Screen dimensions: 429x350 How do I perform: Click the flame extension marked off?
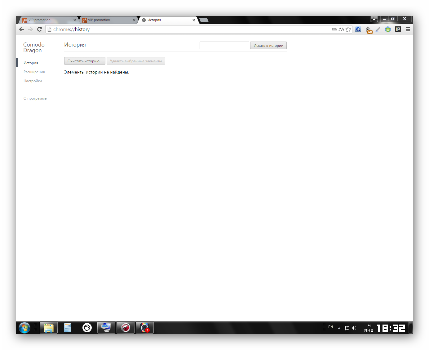tap(369, 30)
